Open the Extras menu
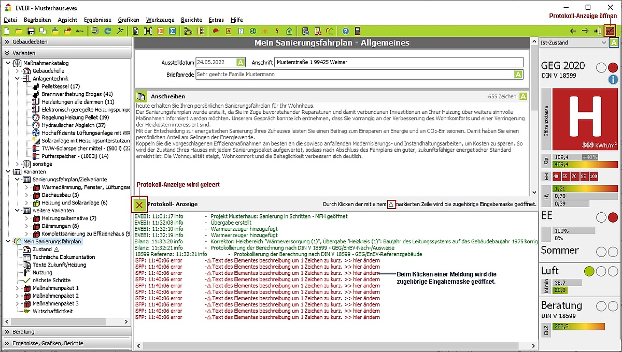The height and width of the screenshot is (352, 622). click(x=216, y=20)
